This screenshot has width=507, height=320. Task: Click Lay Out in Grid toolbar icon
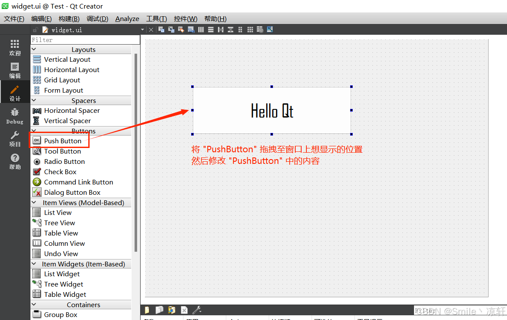[x=250, y=30]
